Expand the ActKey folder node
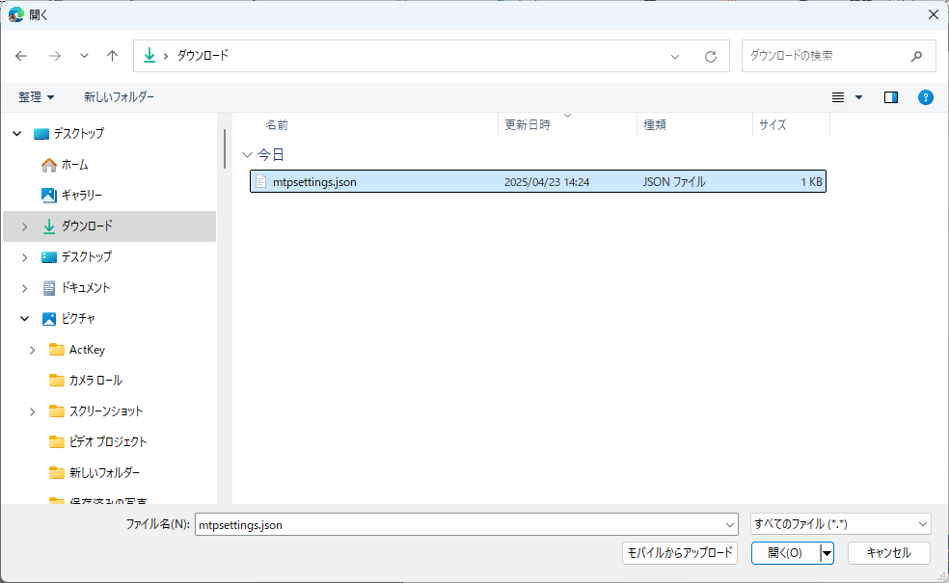Screen dimensions: 949x583 32,350
